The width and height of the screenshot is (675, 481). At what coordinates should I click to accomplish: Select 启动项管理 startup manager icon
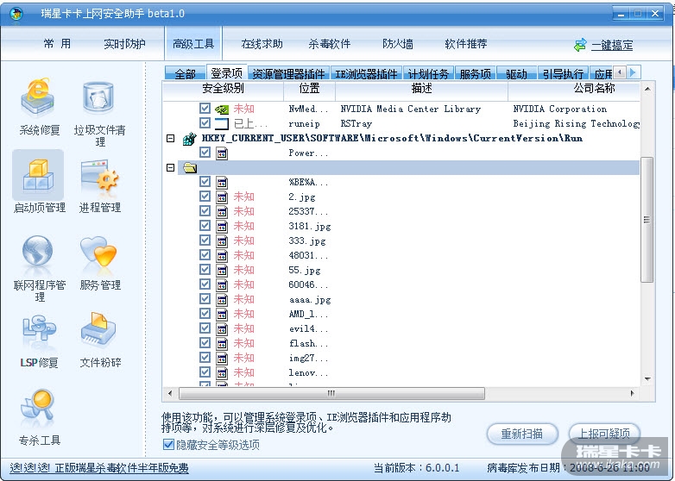tap(38, 175)
